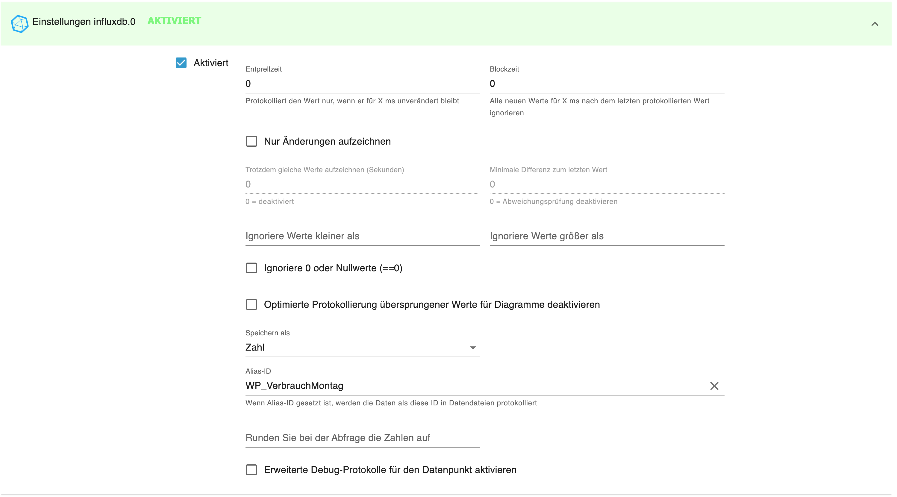Check Ignoriere 0 oder Nullwerte option
The height and width of the screenshot is (497, 897).
(251, 268)
